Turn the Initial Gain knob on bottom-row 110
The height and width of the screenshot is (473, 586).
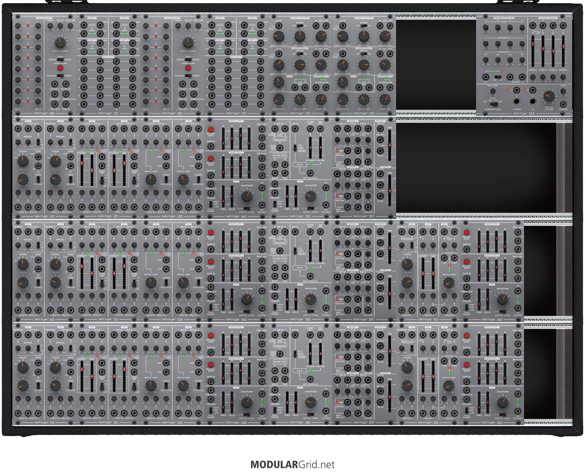(448, 386)
